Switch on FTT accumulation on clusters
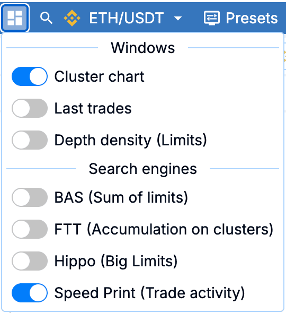The width and height of the screenshot is (286, 313). 30,229
